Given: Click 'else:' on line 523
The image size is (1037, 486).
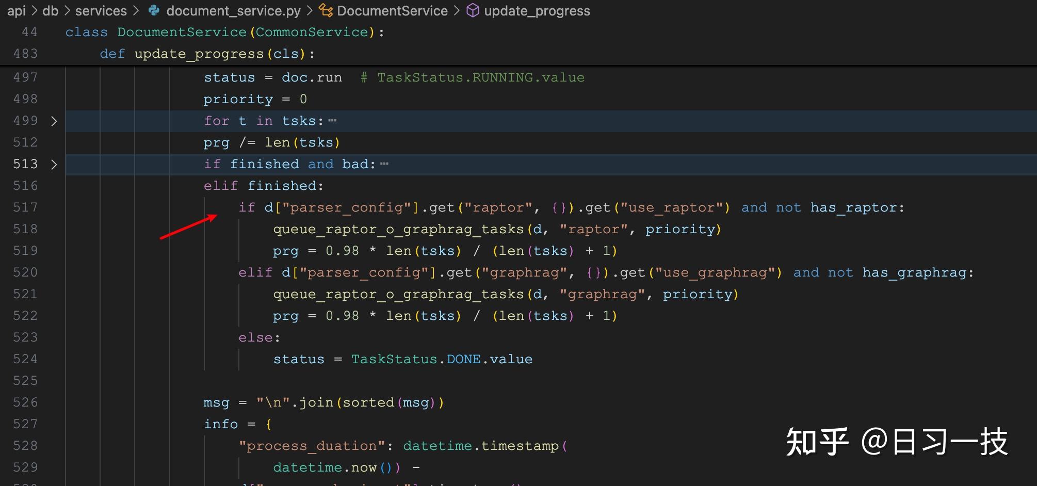Looking at the screenshot, I should click(x=259, y=337).
